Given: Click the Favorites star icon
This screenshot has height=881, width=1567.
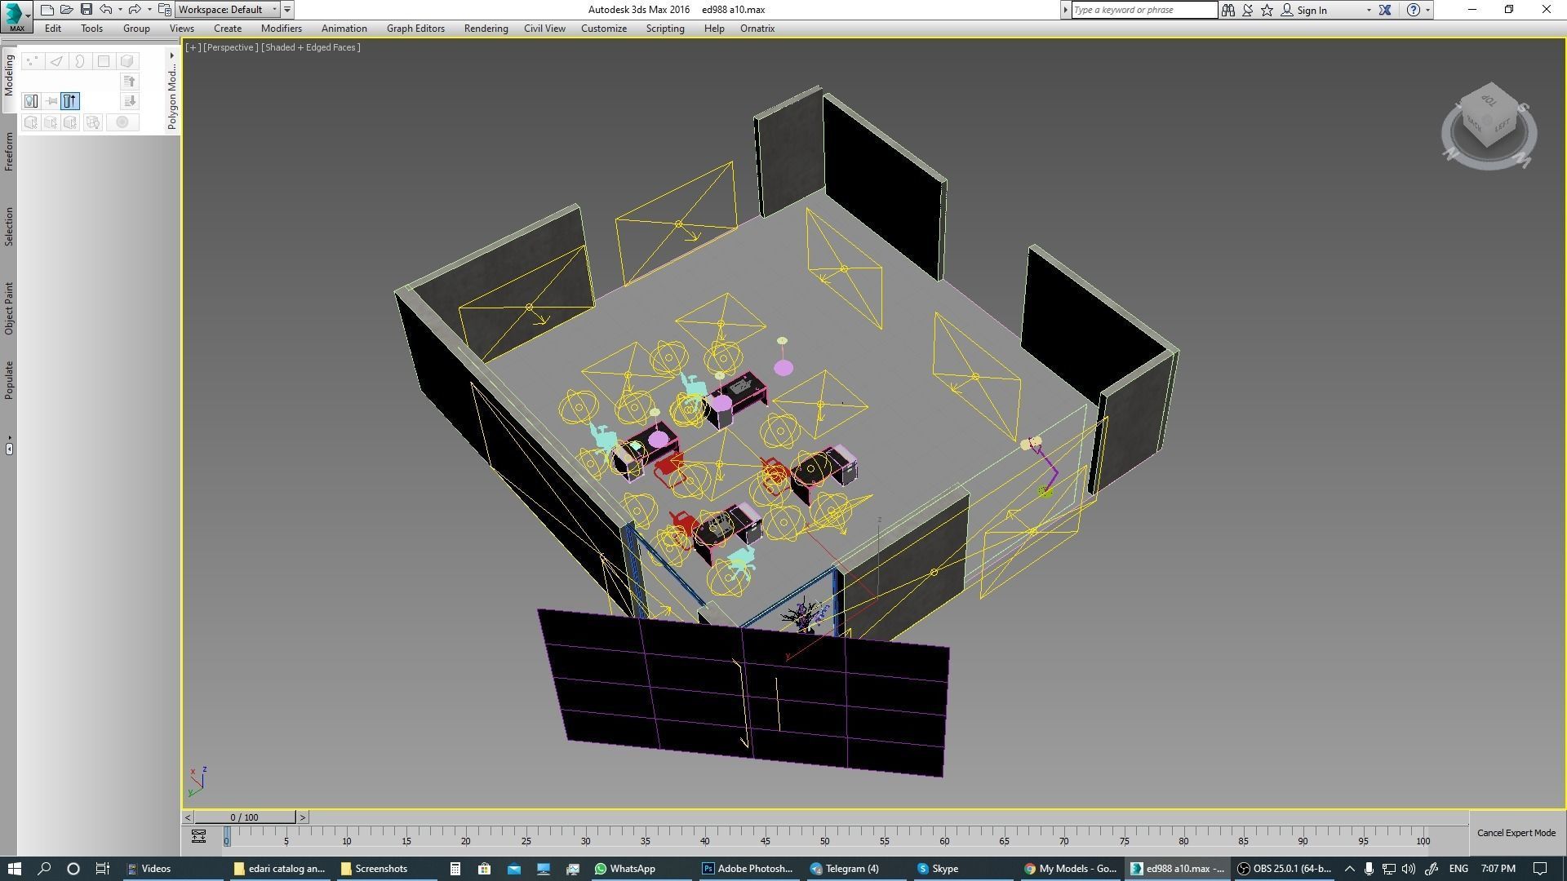Looking at the screenshot, I should tap(1267, 10).
